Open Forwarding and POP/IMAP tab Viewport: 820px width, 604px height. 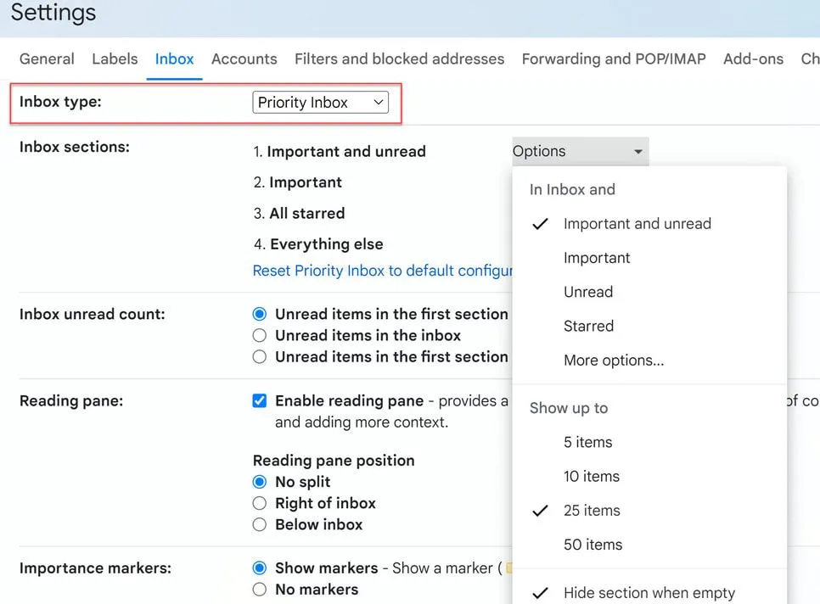[614, 59]
